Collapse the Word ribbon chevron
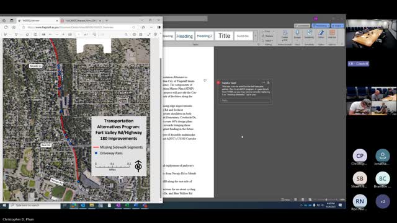397x223 pixels. 342,44
